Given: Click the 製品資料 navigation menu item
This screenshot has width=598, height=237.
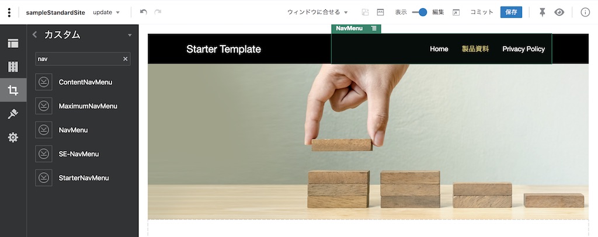Looking at the screenshot, I should [475, 49].
